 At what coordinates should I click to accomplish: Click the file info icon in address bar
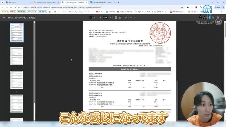(x=16, y=7)
